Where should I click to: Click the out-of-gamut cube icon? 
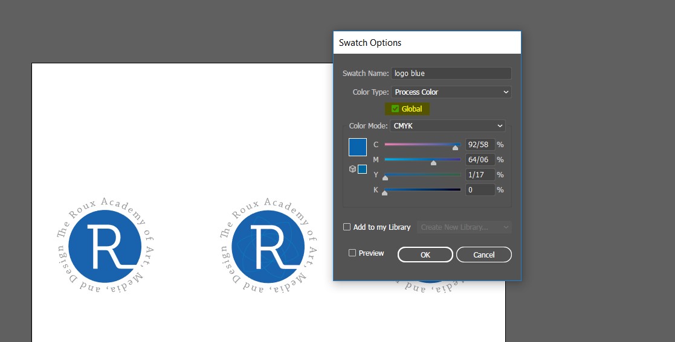coord(352,169)
